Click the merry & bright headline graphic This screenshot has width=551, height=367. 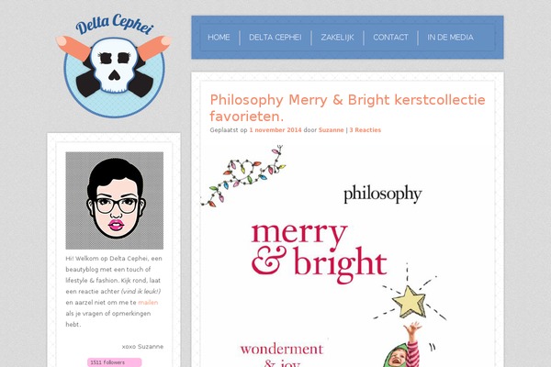click(319, 252)
